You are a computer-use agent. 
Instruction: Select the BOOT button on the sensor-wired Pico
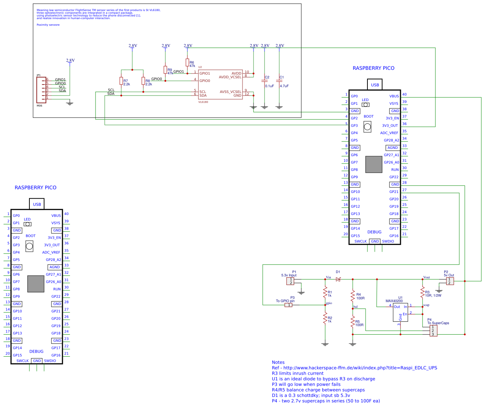(x=367, y=127)
